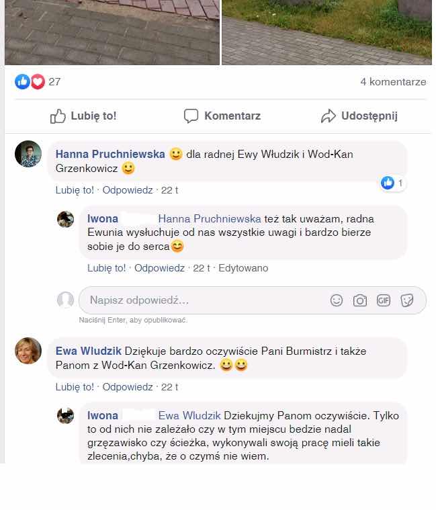View edit history via Edytowano link
Screen dimensions: 436x510
pos(243,268)
